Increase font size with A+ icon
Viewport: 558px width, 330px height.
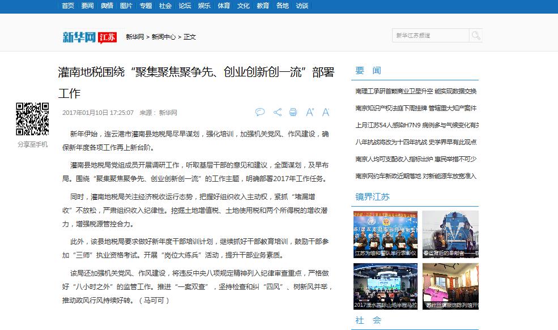tap(310, 112)
